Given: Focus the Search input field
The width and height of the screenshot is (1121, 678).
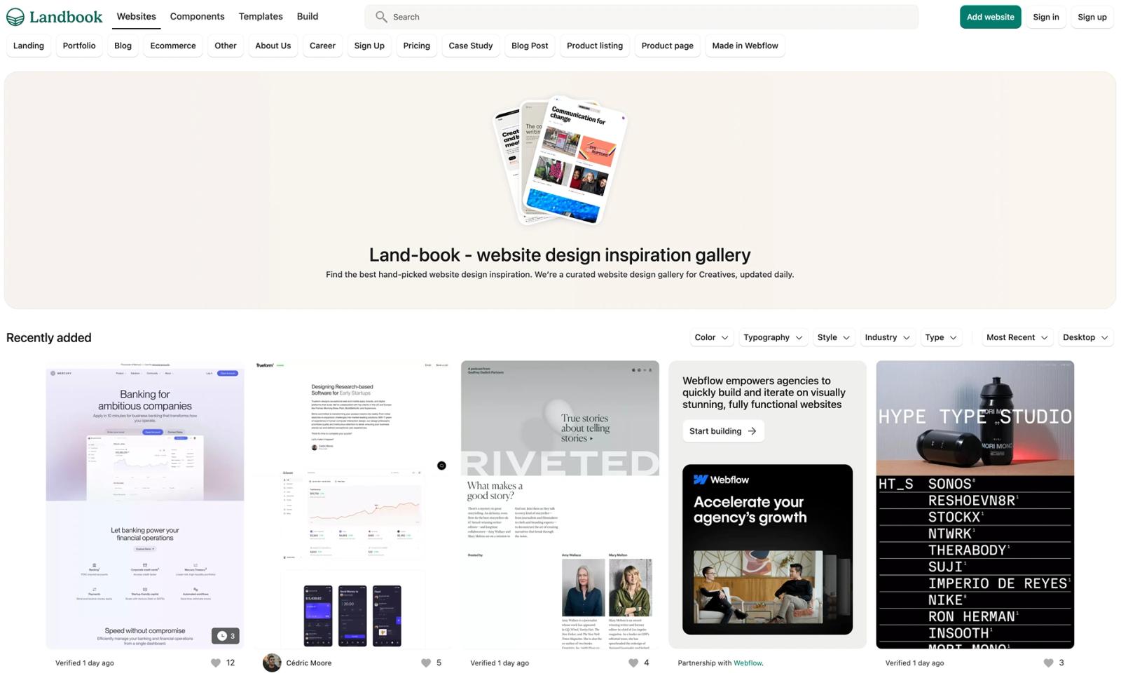Looking at the screenshot, I should pos(641,17).
